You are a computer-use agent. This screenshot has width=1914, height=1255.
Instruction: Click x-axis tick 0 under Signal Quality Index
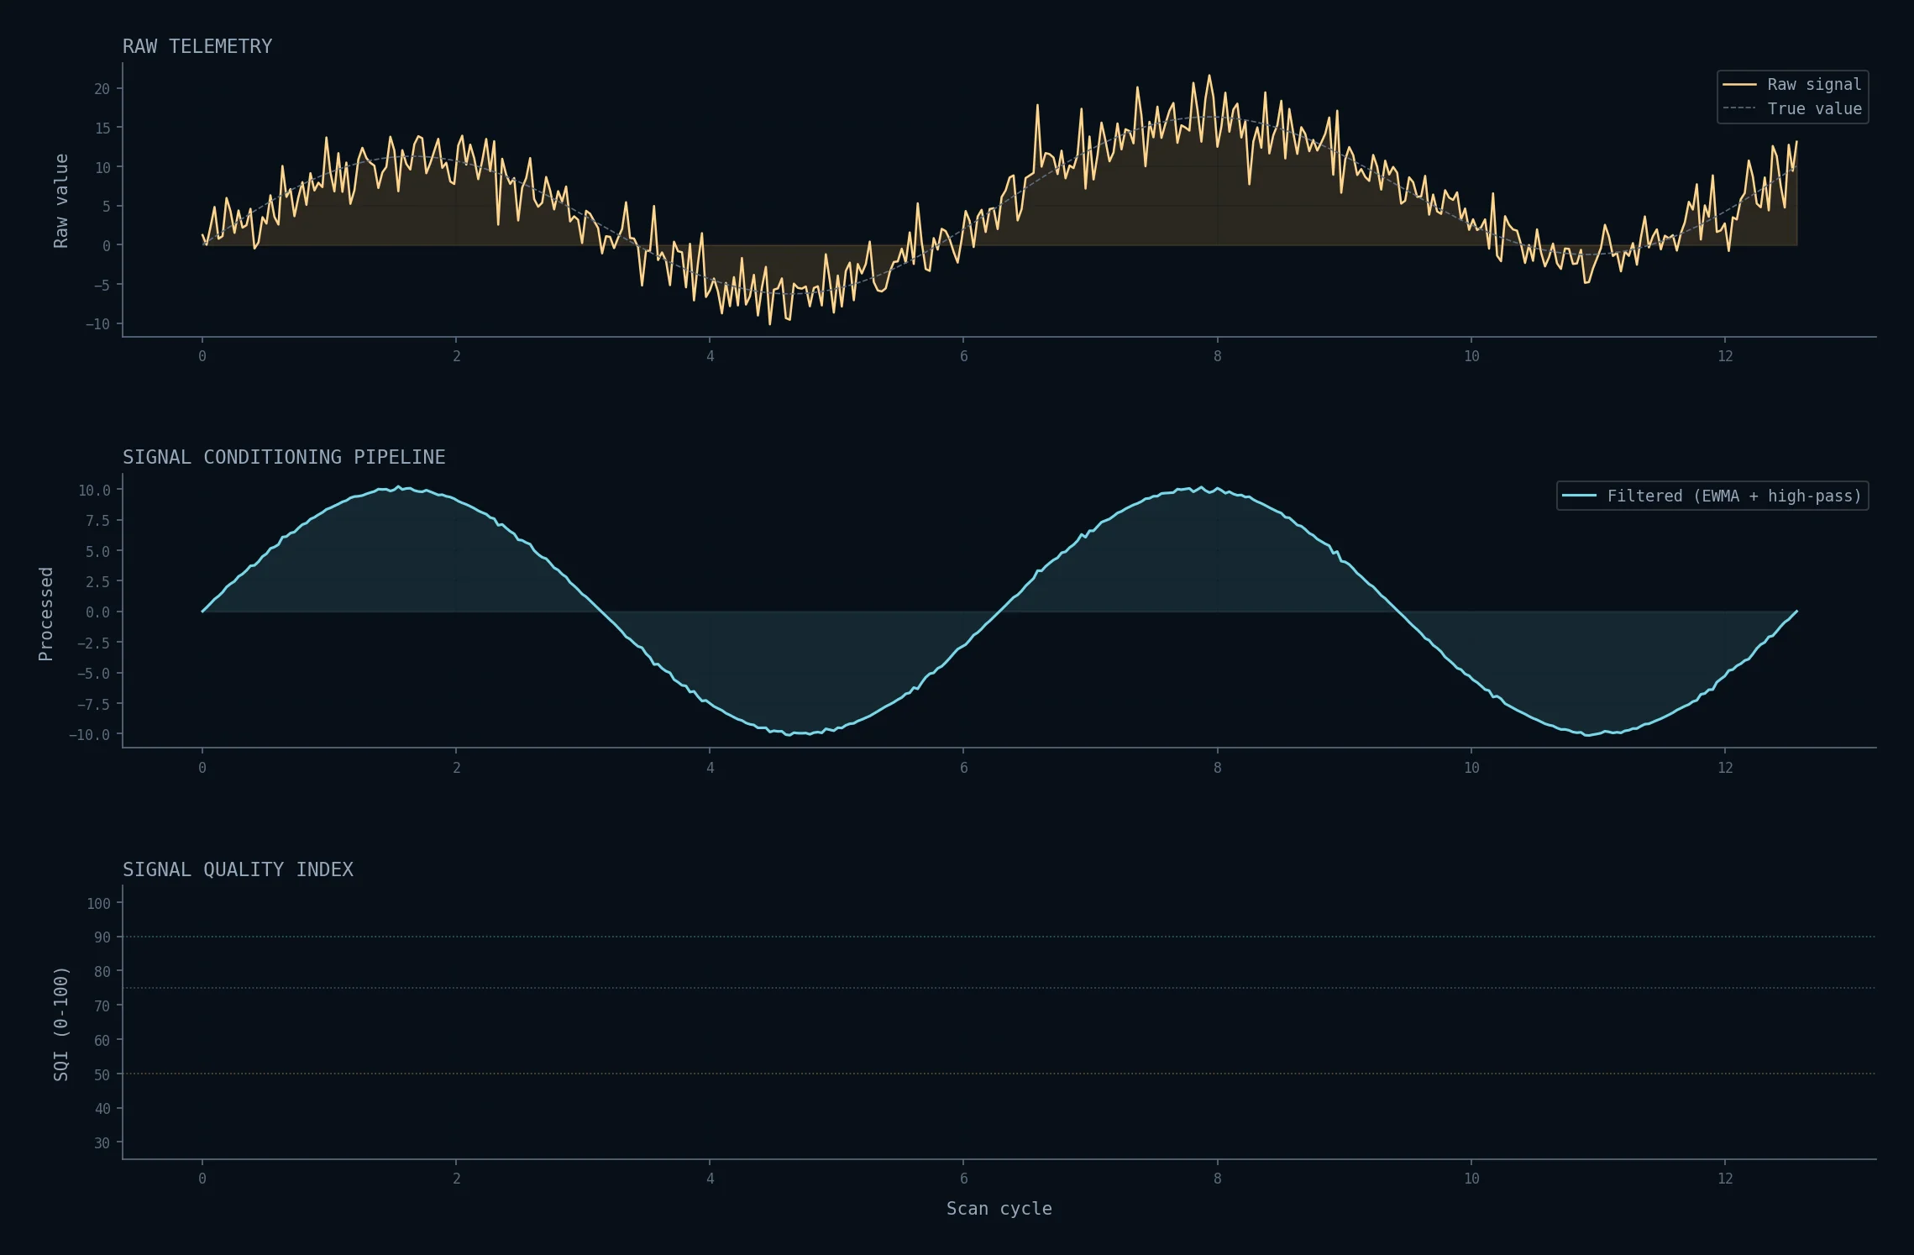coord(202,1179)
